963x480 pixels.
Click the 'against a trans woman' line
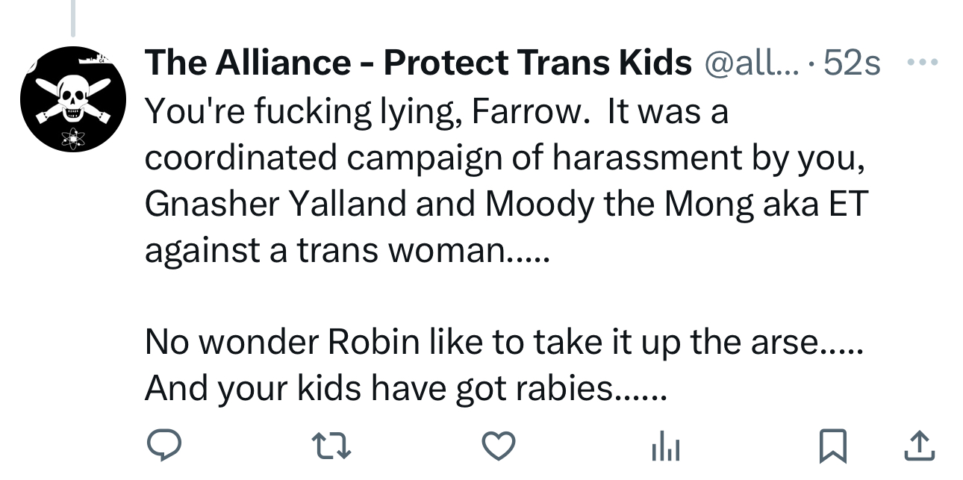point(346,250)
